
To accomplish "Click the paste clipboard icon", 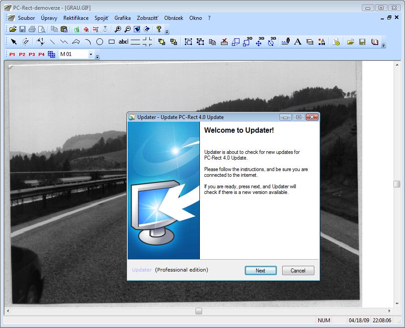I will click(x=64, y=29).
